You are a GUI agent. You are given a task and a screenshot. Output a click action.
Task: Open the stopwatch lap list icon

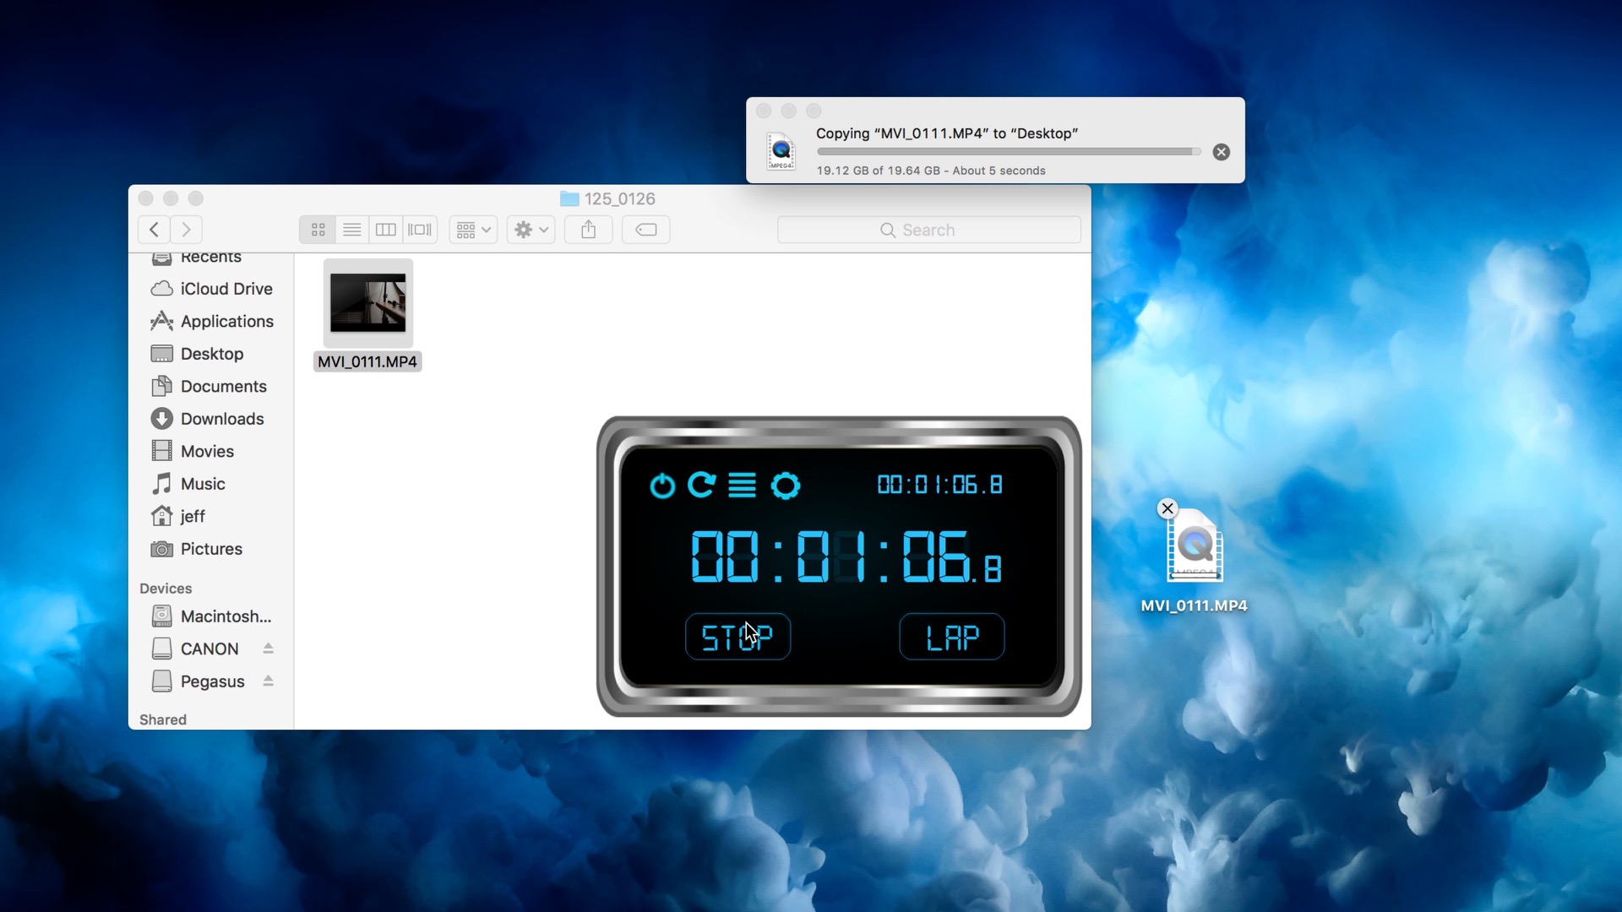(x=742, y=486)
